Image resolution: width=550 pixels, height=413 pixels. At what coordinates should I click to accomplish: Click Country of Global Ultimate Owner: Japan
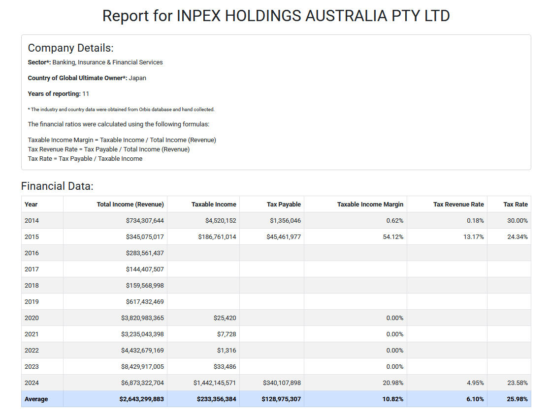coord(87,78)
